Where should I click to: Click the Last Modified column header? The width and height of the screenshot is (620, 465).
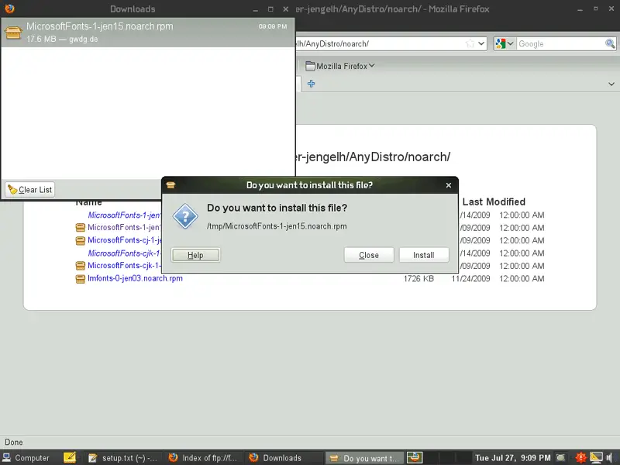pyautogui.click(x=494, y=201)
